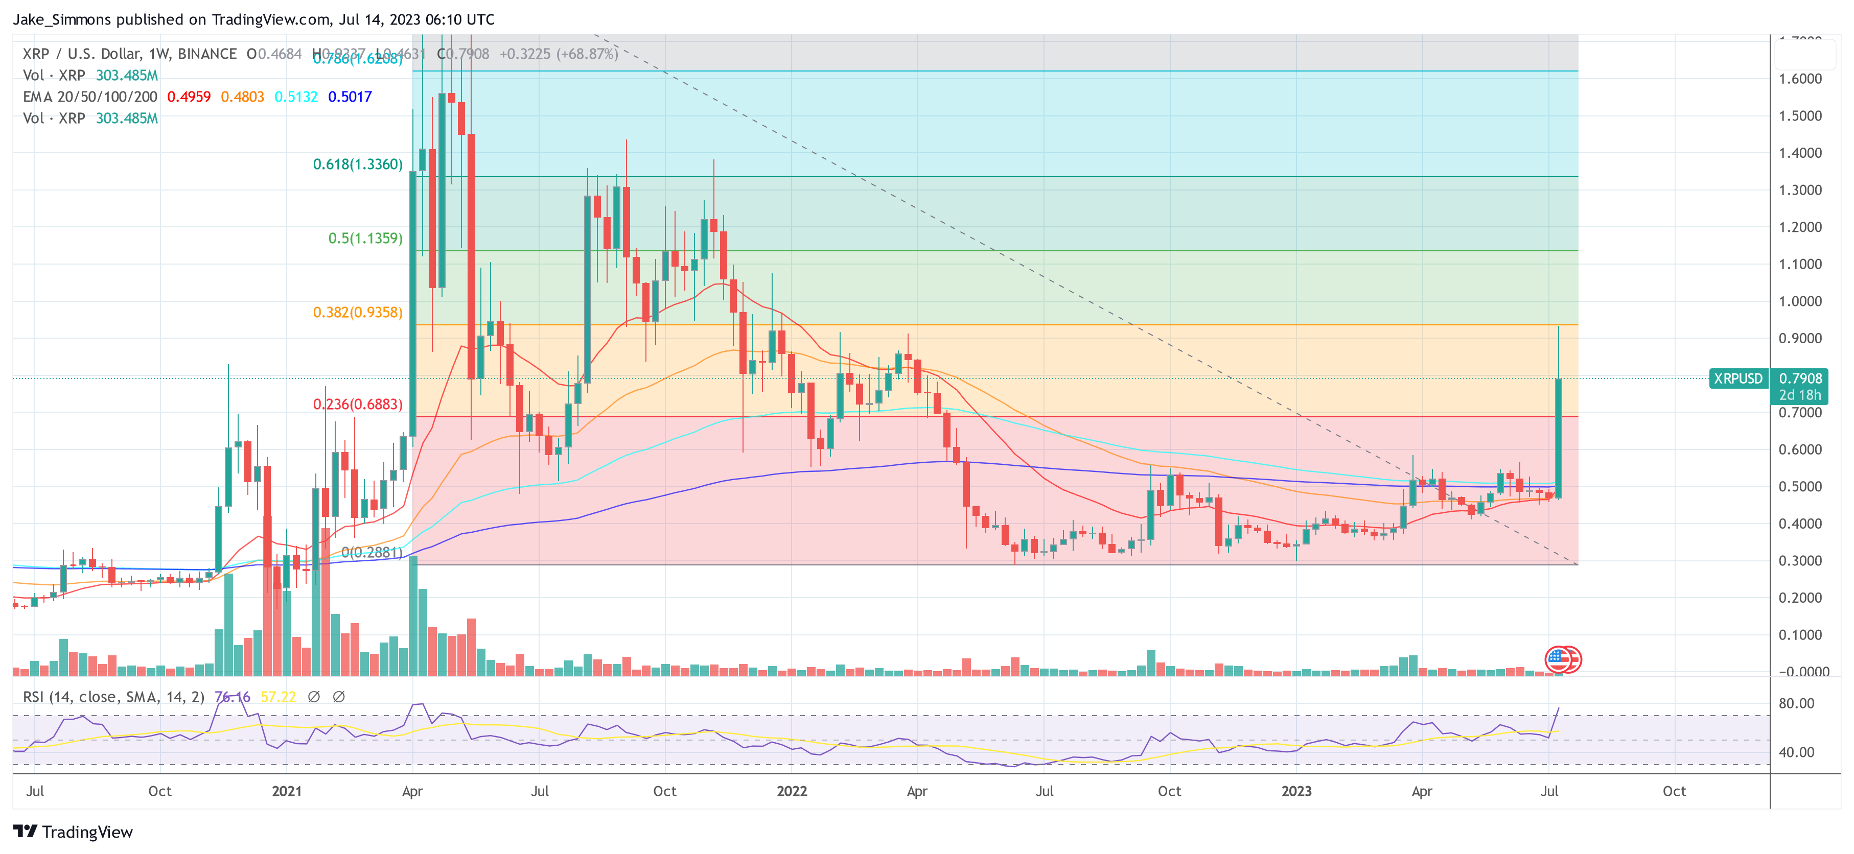
Task: Click the 0.5(1.1359) Fibonacci level label
Action: pyautogui.click(x=365, y=239)
